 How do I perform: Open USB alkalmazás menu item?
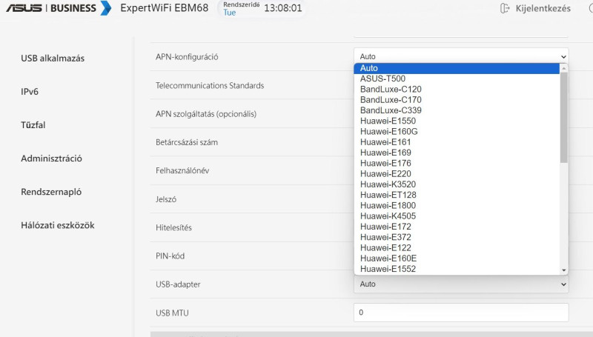coord(53,59)
